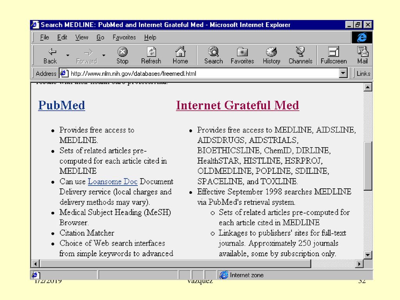Viewport: 400px width, 300px height.
Task: Click the horizontal scrollbar thumb
Action: [x=175, y=264]
